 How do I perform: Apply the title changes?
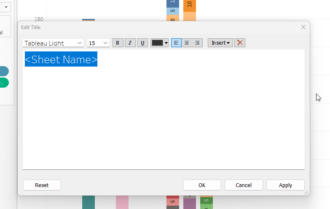click(x=285, y=185)
